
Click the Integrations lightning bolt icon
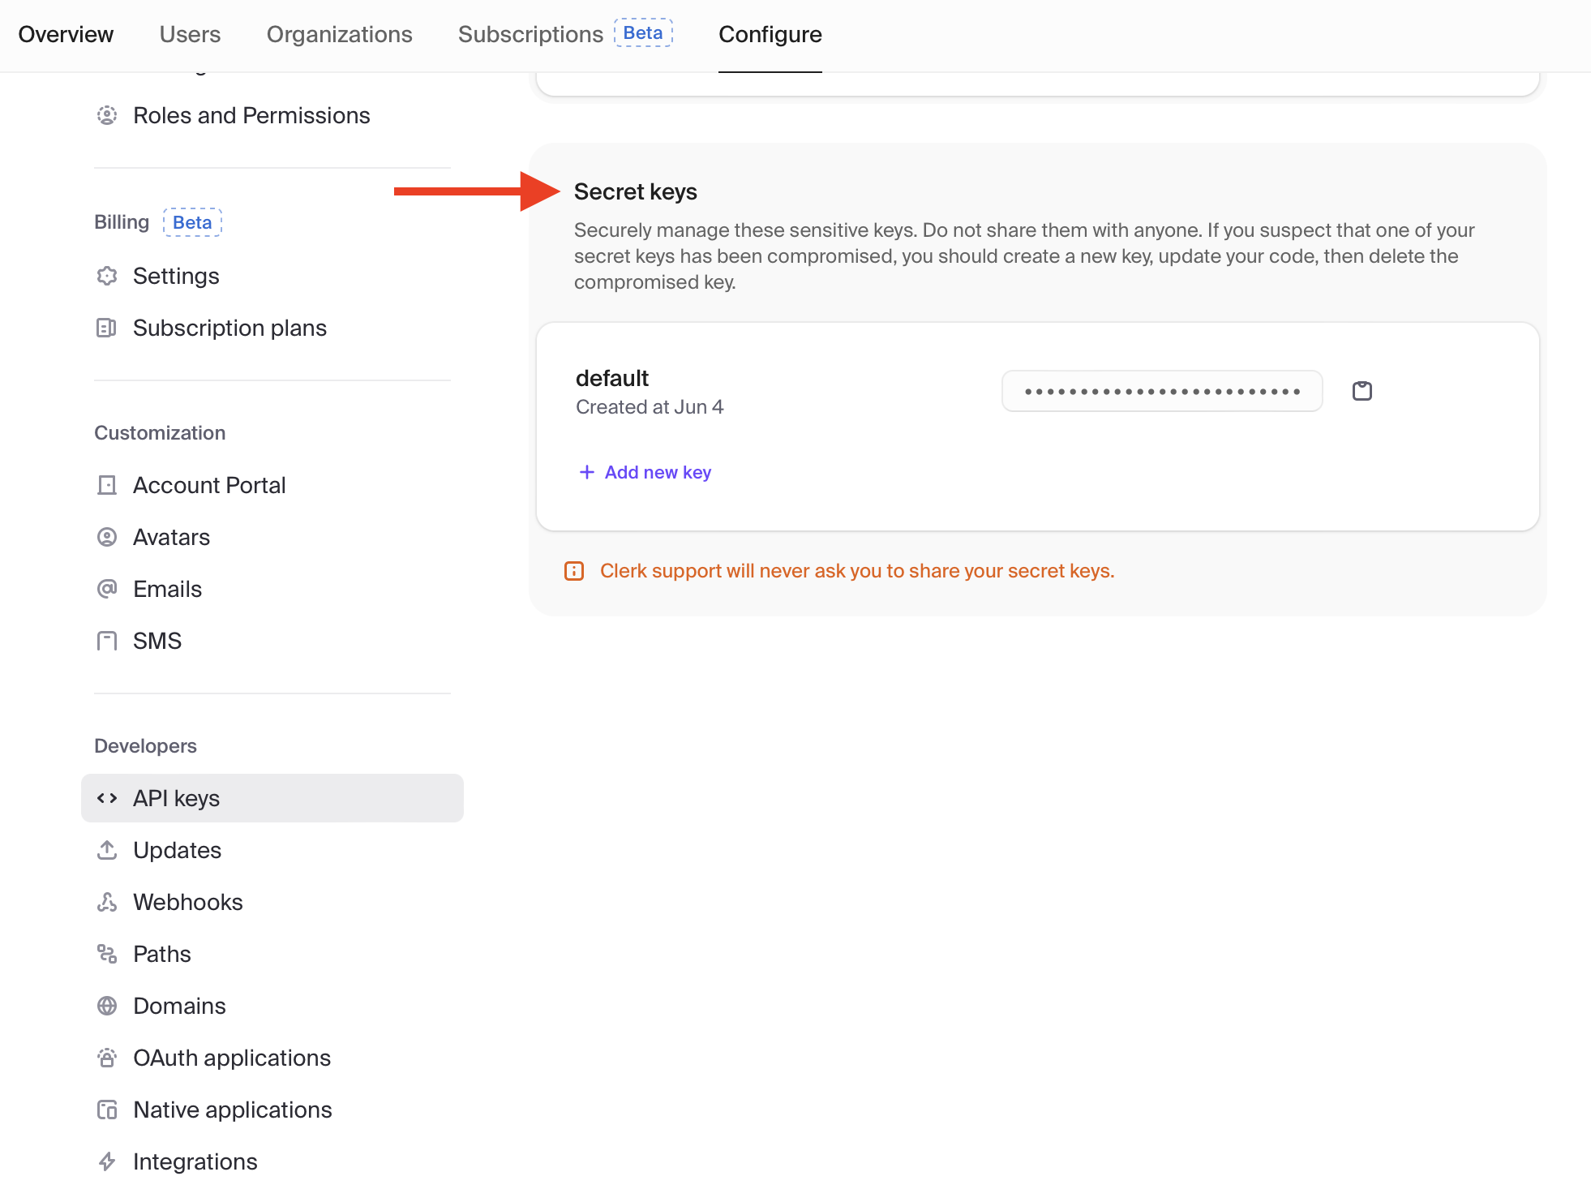pos(107,1161)
